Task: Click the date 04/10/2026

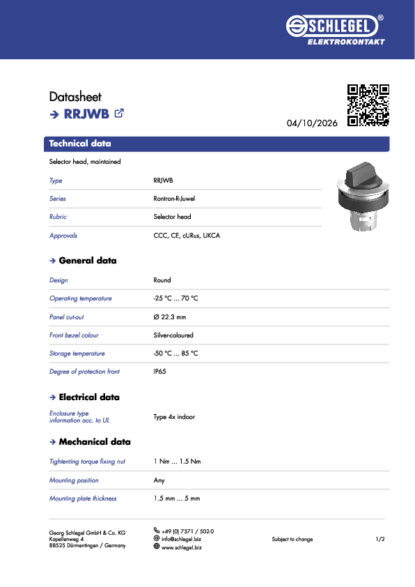Action: 312,123
